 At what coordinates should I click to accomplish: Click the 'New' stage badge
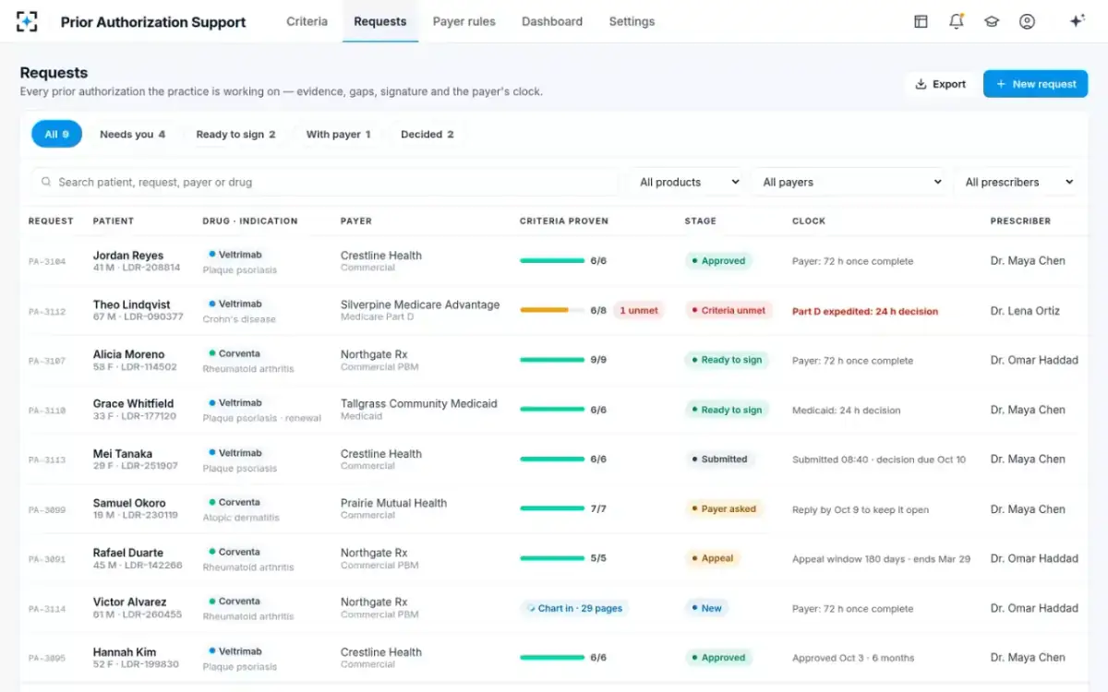(706, 609)
